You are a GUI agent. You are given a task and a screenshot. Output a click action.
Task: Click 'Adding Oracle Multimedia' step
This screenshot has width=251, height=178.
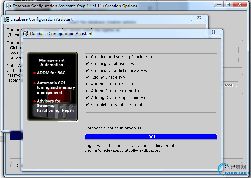tap(115, 91)
